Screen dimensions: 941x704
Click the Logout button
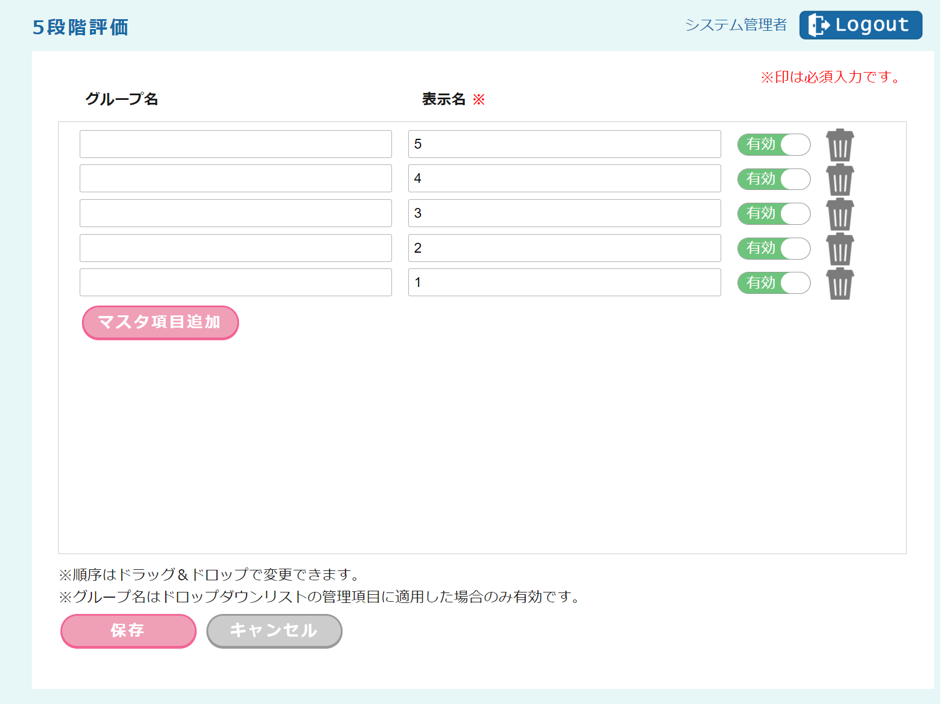[x=860, y=25]
